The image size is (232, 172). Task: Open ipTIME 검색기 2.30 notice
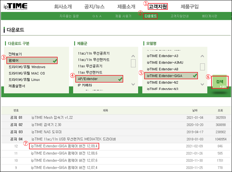(x=46, y=125)
